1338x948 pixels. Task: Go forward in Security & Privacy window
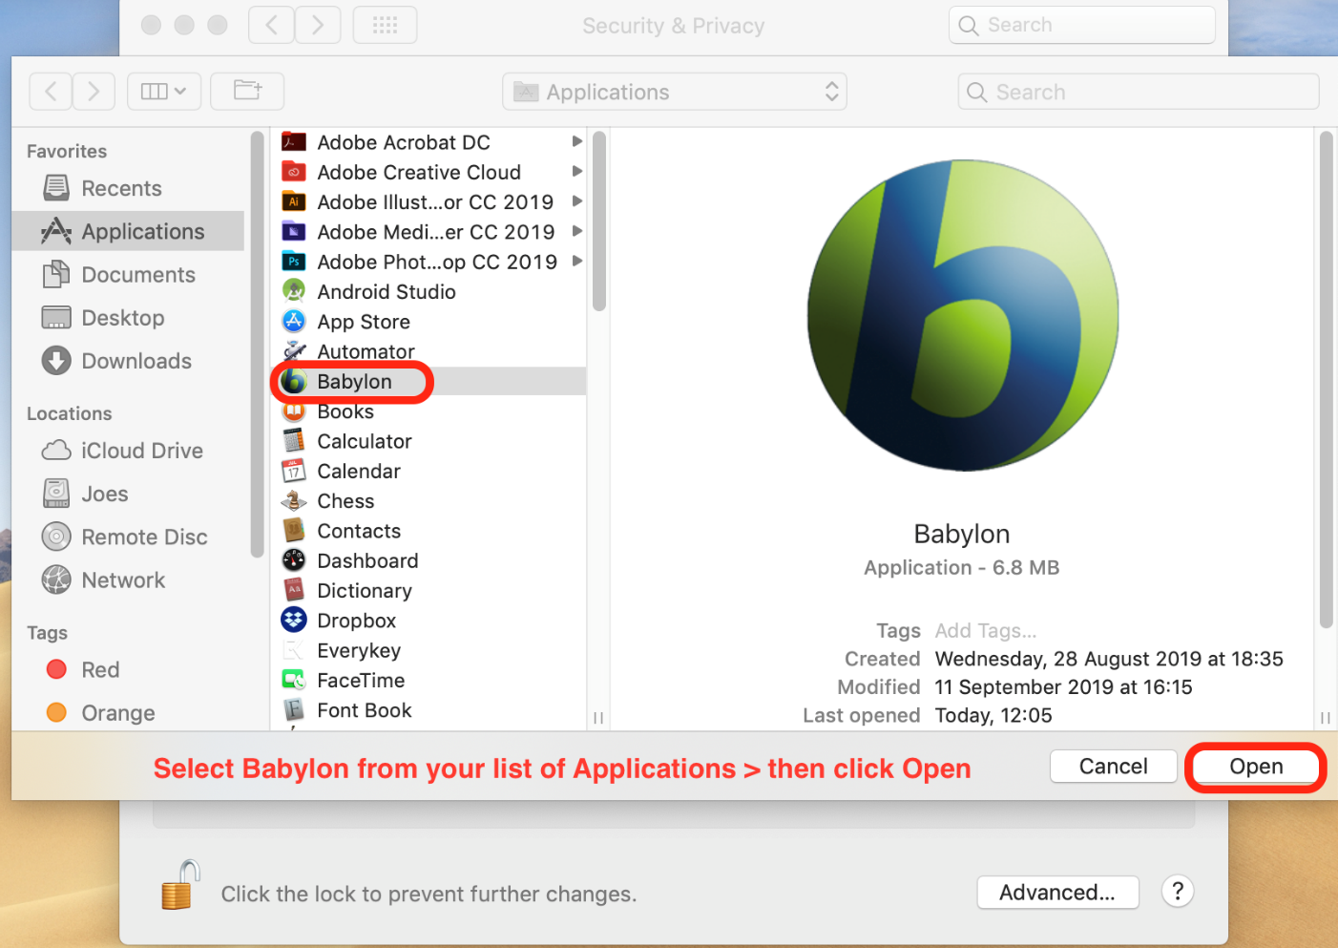[318, 25]
